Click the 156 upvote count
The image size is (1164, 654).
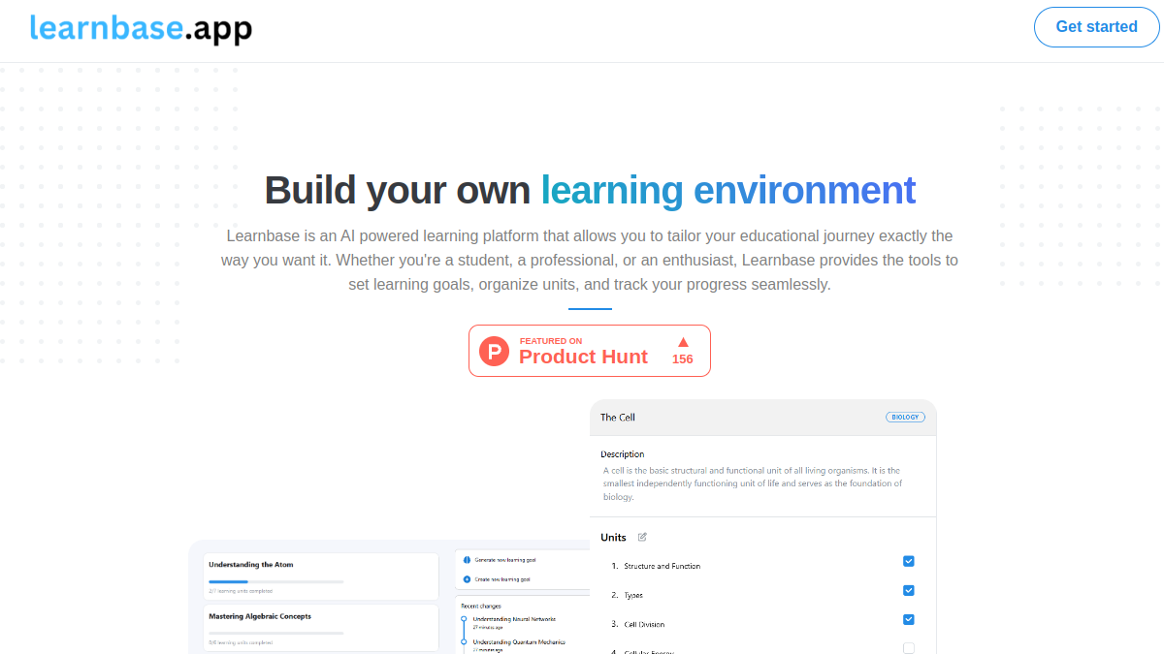pyautogui.click(x=683, y=359)
